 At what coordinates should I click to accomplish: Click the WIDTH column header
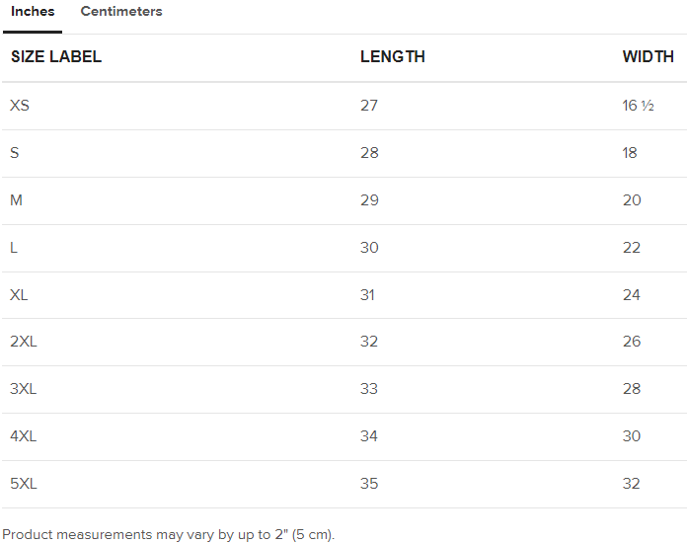(648, 57)
